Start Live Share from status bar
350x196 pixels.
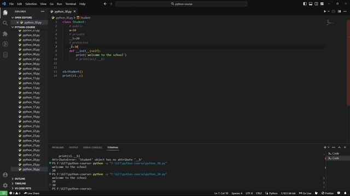coord(32,193)
